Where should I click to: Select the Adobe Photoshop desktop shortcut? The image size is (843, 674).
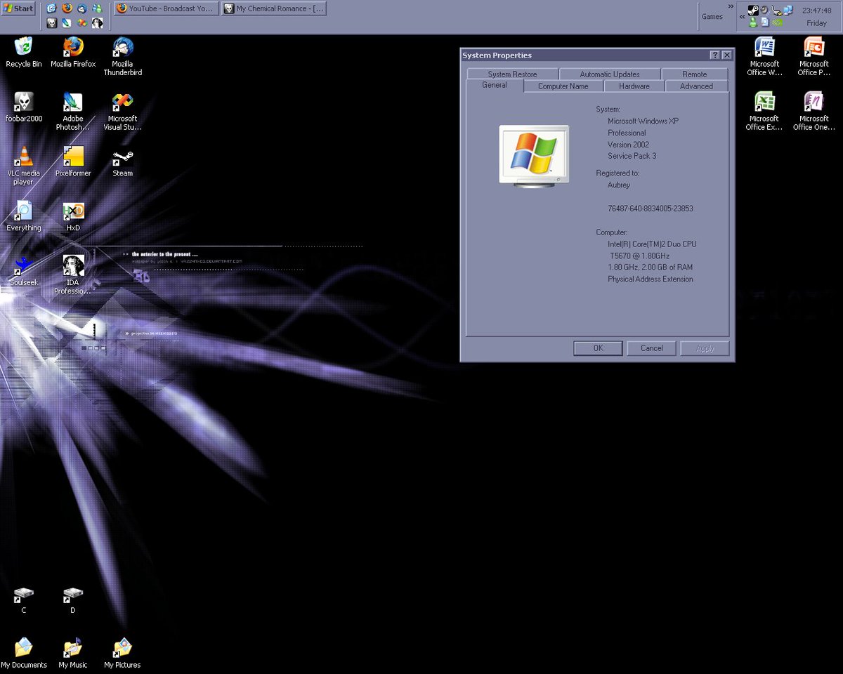tap(73, 112)
